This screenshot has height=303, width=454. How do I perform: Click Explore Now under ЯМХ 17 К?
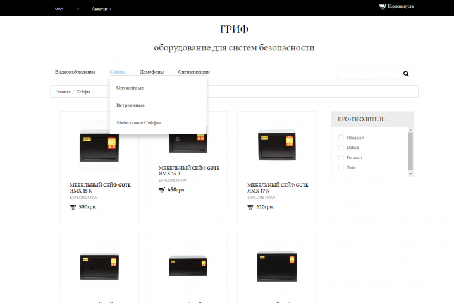(x=261, y=198)
